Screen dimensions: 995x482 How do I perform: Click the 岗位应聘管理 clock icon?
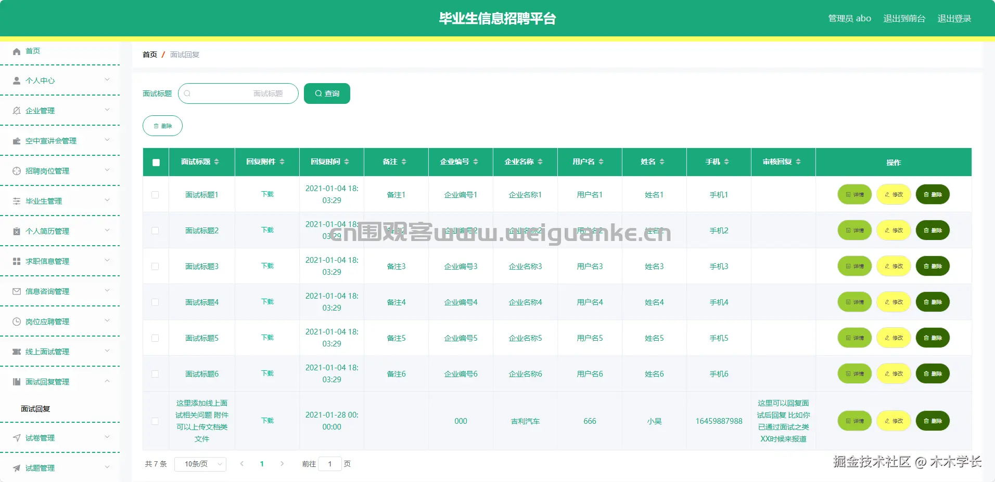pos(17,322)
